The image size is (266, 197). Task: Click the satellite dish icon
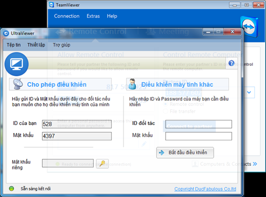click(18, 84)
